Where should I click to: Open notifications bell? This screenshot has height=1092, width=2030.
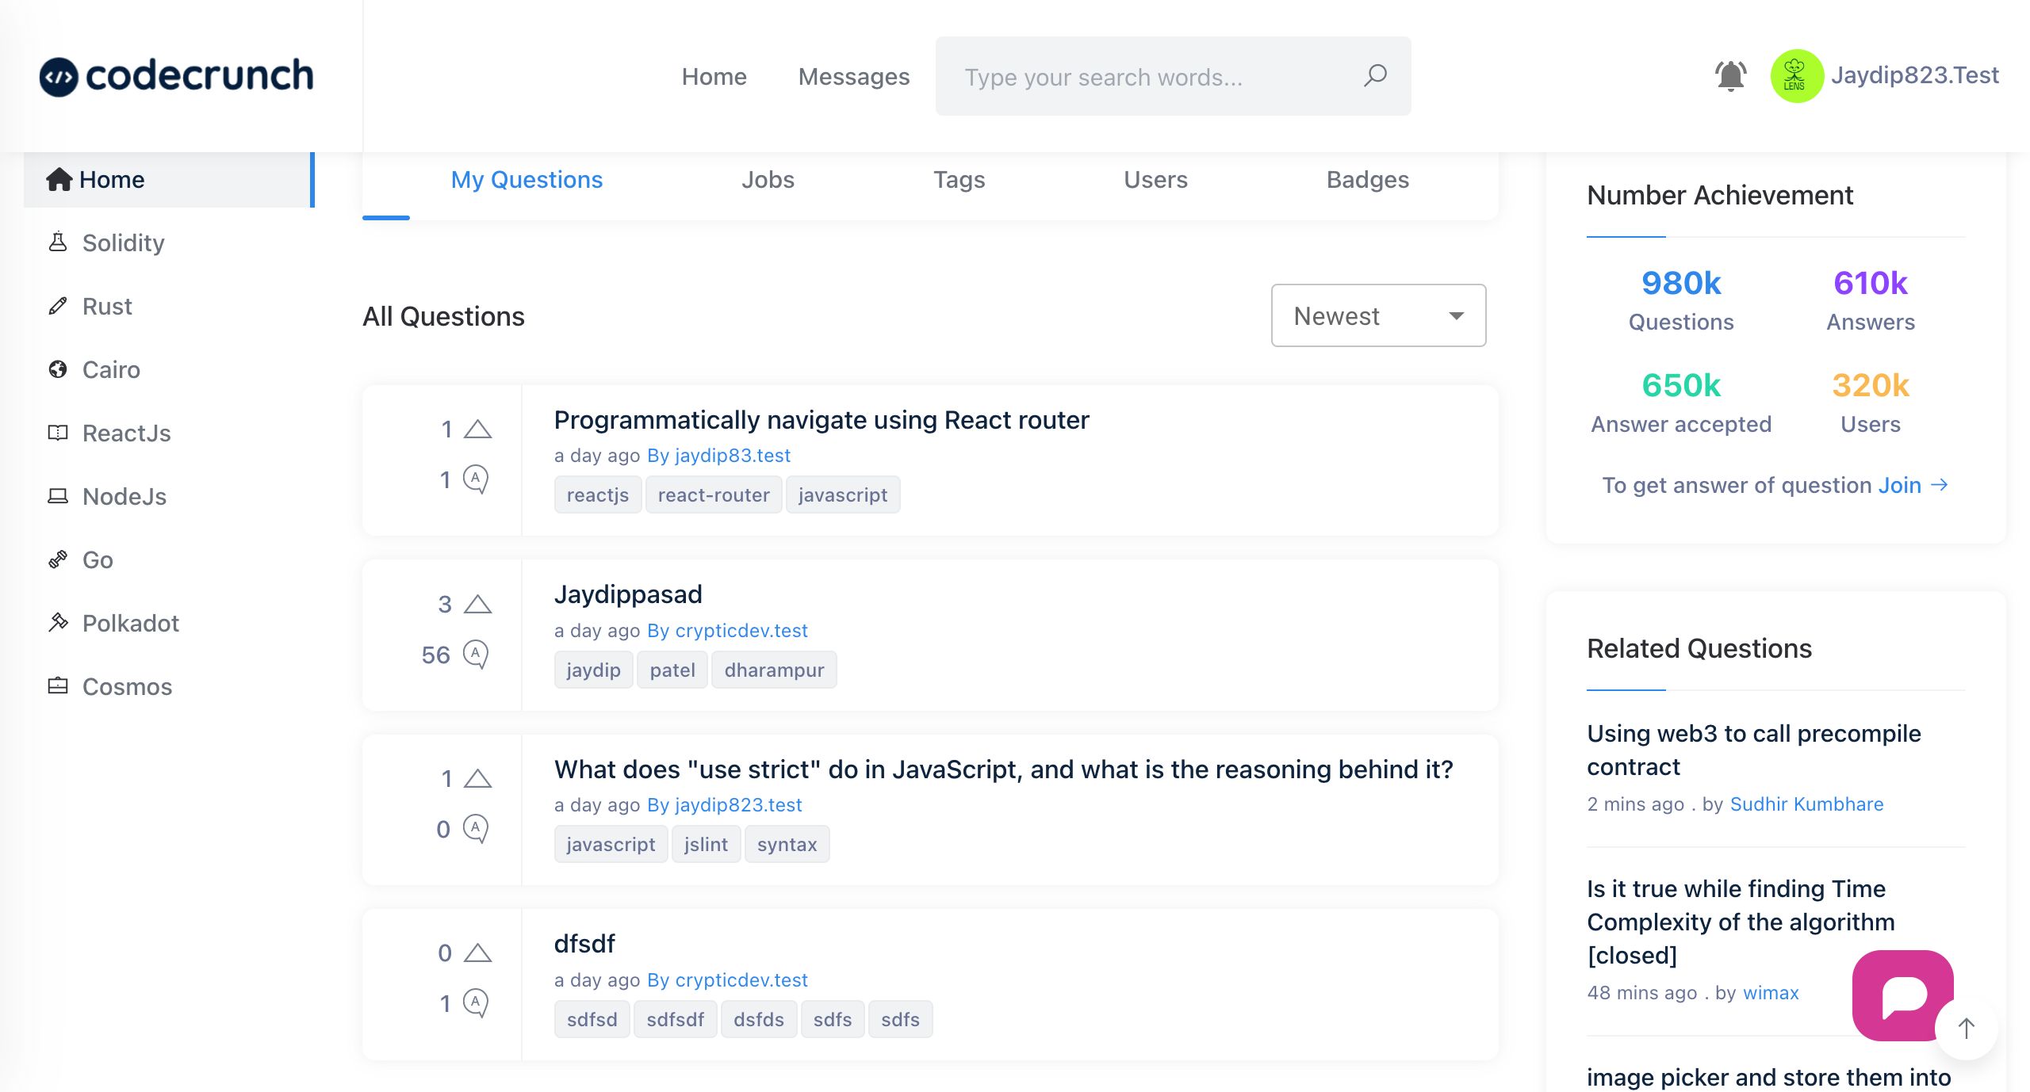coord(1730,76)
